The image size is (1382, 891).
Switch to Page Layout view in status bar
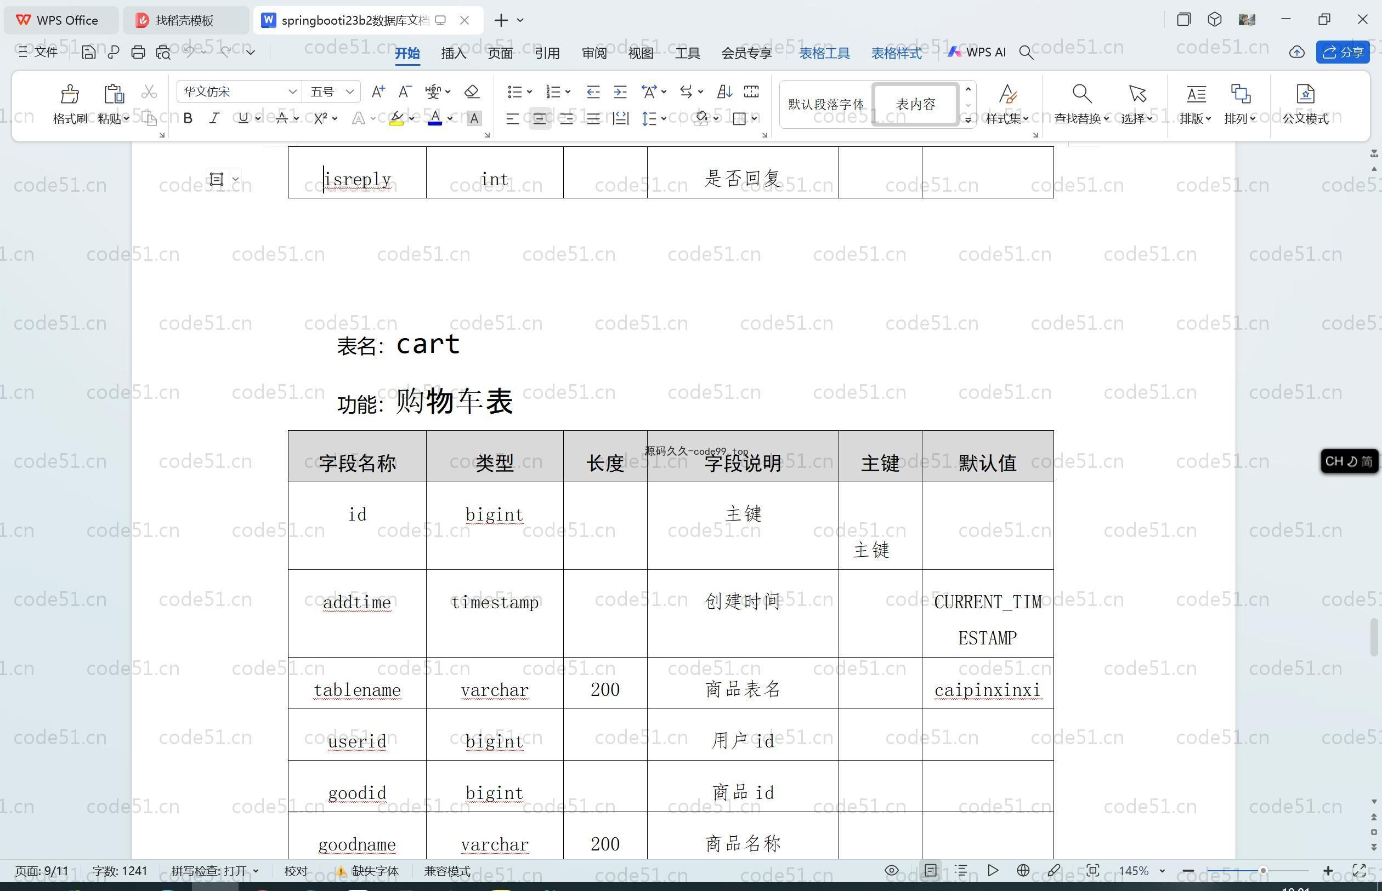(x=931, y=870)
